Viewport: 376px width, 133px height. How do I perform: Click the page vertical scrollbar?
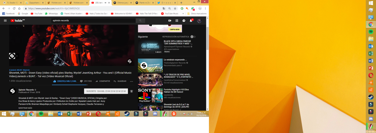point(207,39)
